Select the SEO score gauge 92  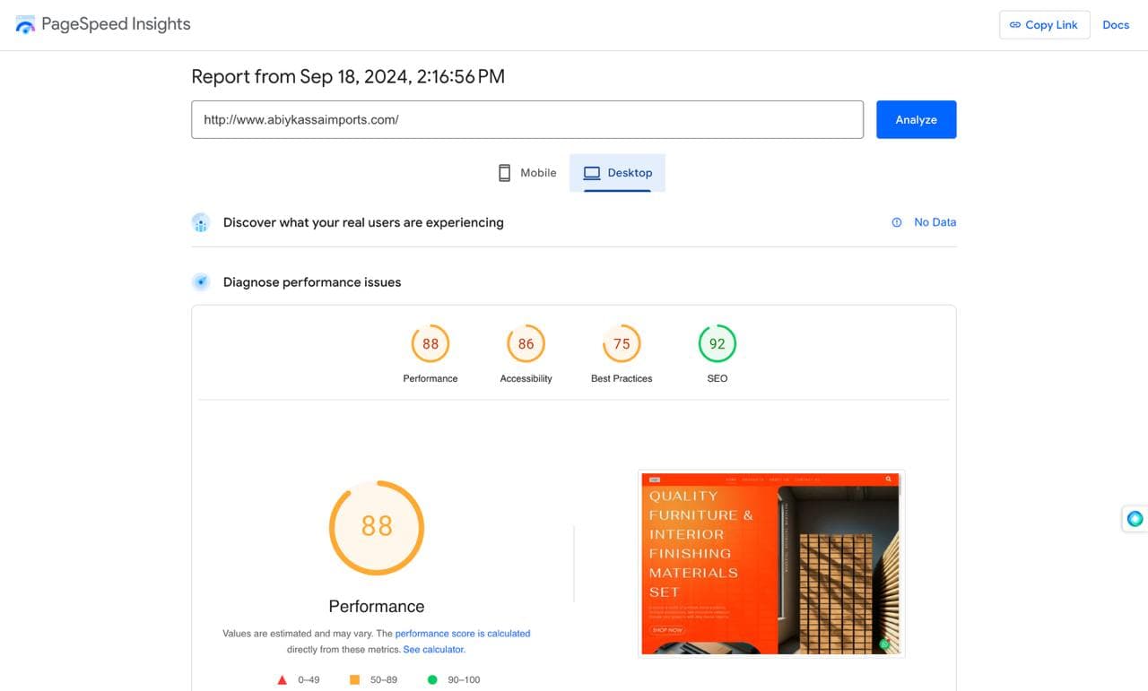coord(717,344)
